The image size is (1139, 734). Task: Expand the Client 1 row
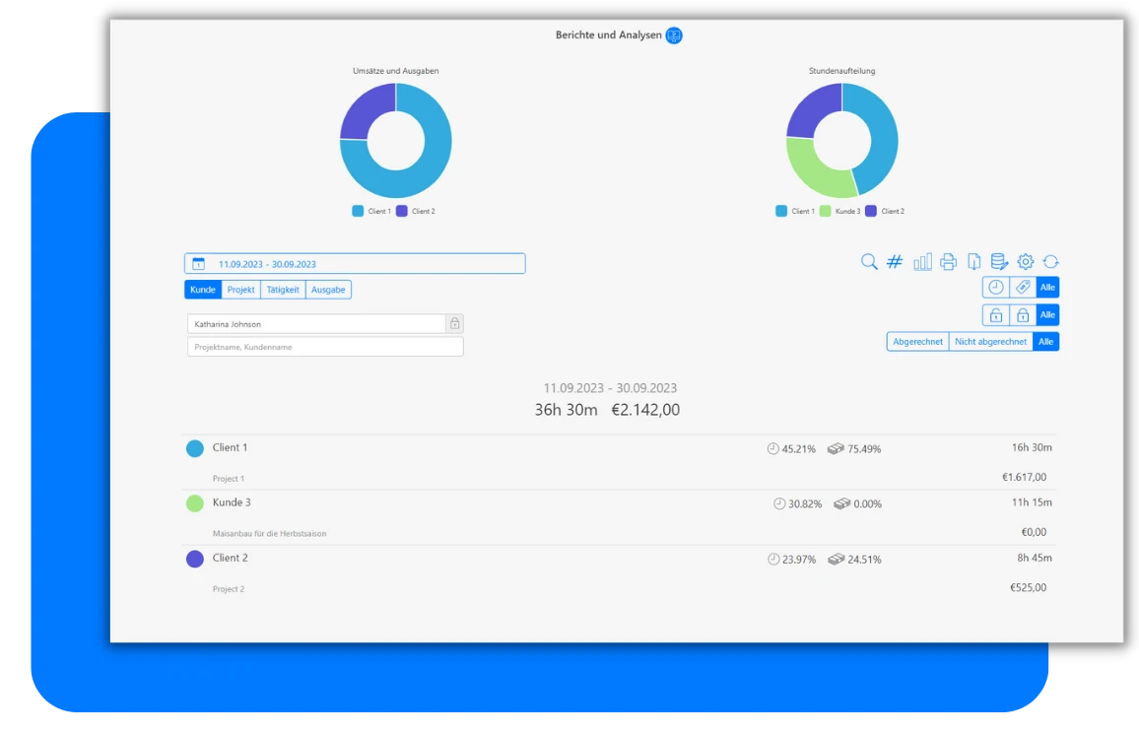coord(230,448)
